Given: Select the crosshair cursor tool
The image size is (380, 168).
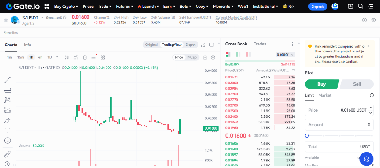Looking at the screenshot, I should 8,70.
